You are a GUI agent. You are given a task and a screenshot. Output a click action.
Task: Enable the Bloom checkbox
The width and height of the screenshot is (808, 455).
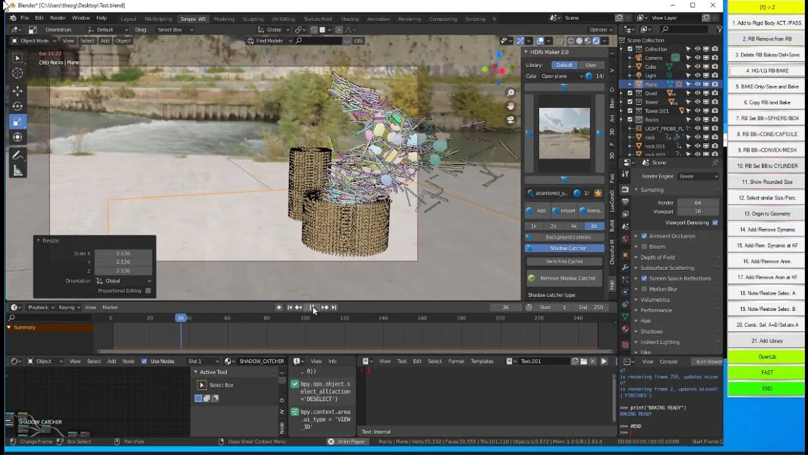click(x=644, y=246)
